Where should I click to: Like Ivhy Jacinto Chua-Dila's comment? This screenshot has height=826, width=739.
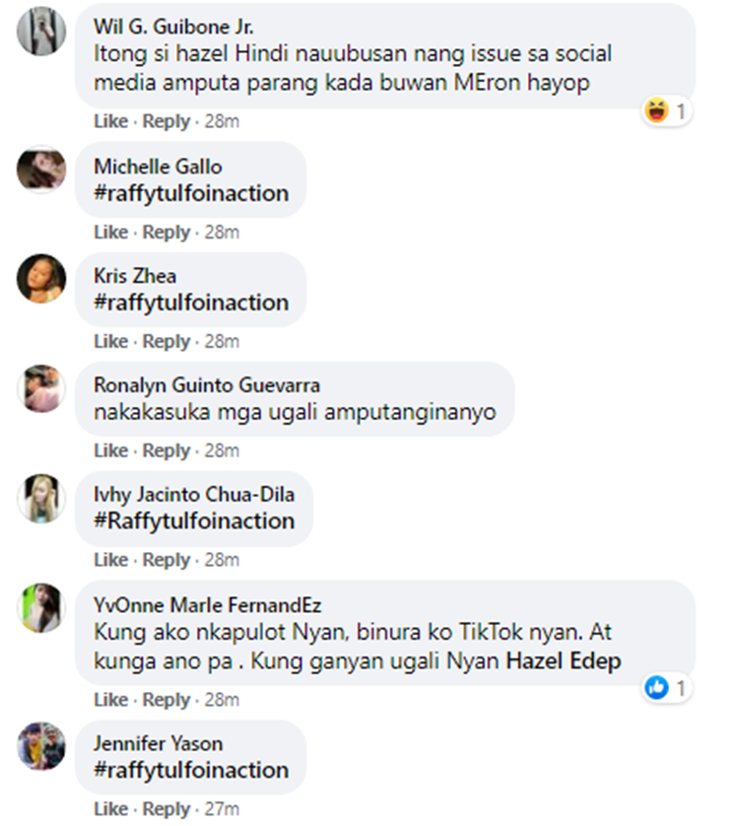coord(110,560)
